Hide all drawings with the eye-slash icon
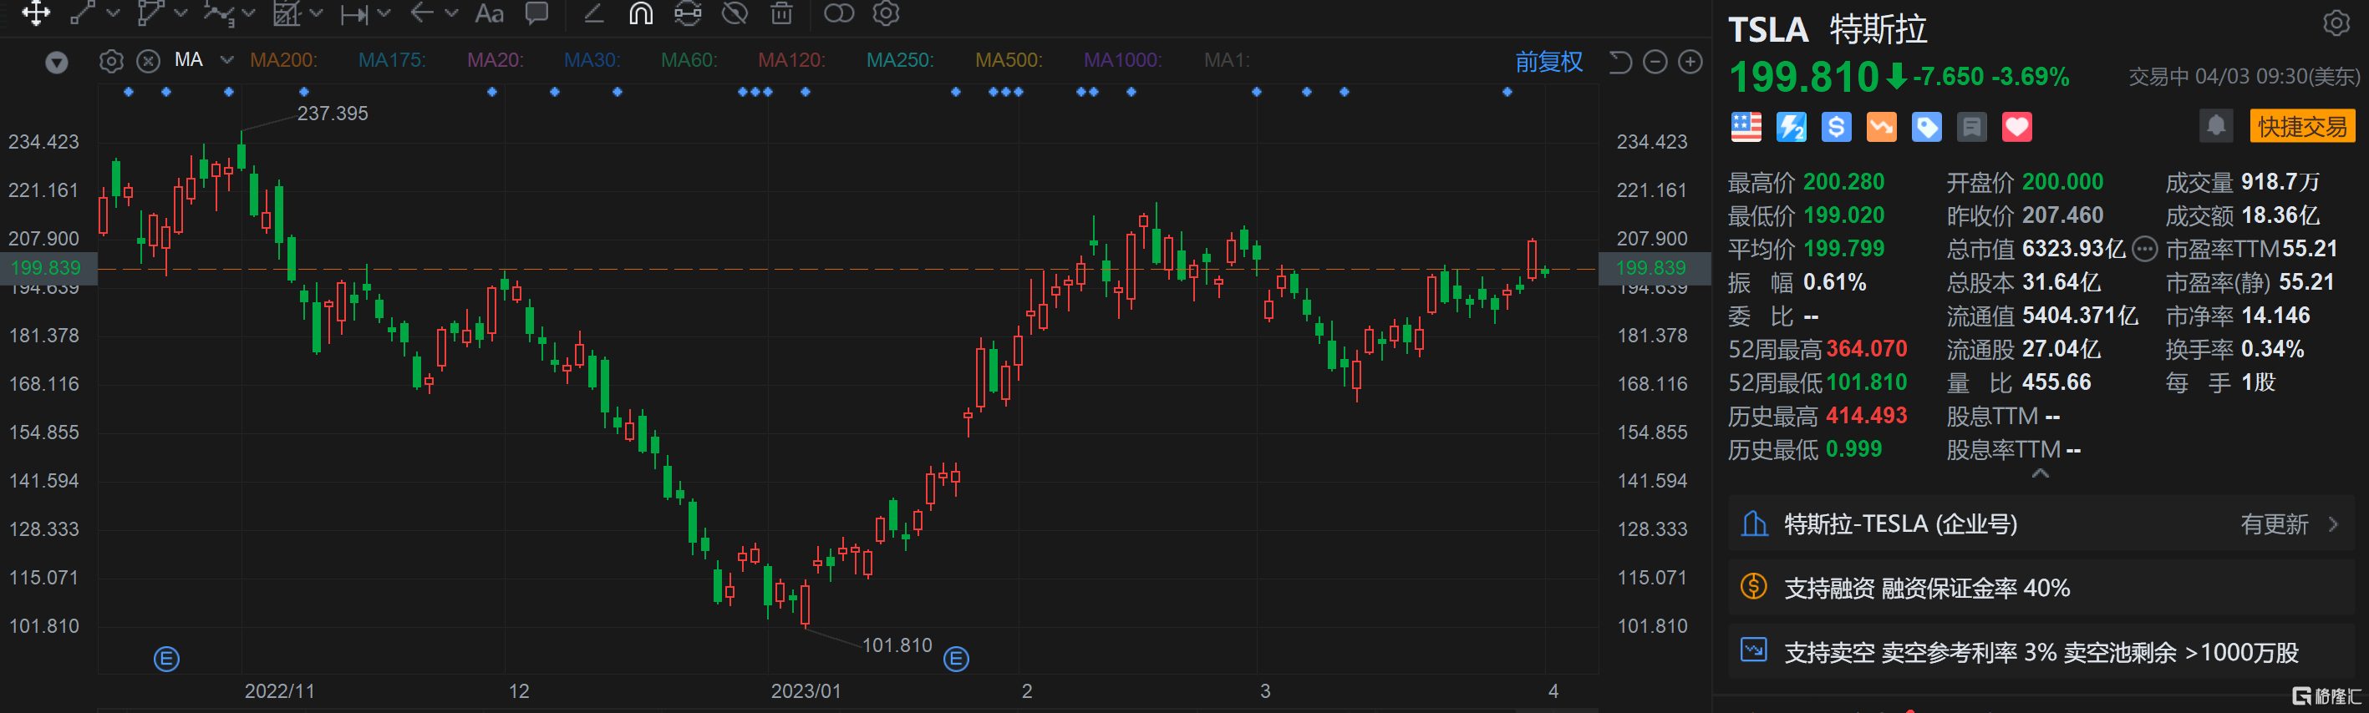This screenshot has height=713, width=2369. [735, 13]
